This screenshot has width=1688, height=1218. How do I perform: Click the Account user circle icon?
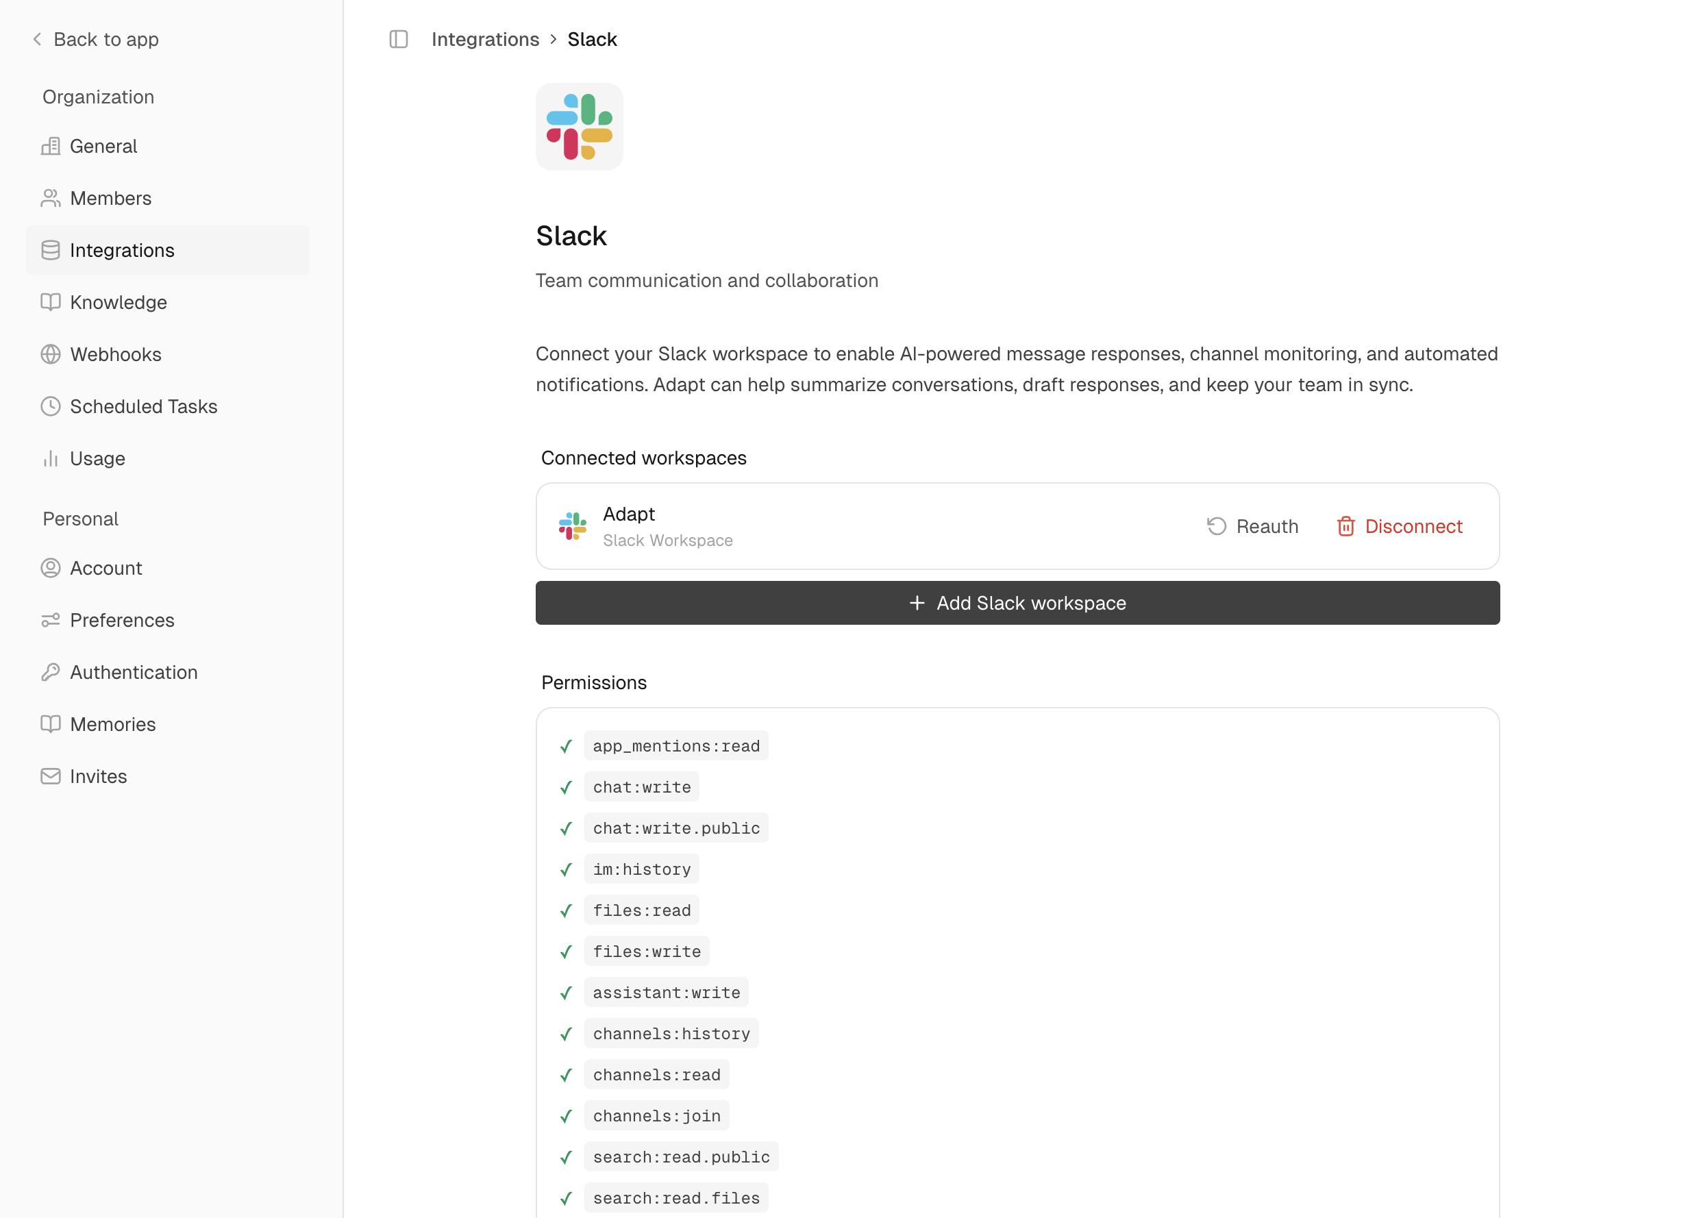(51, 568)
